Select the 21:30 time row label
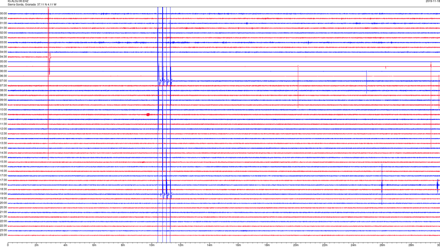The width and height of the screenshot is (440, 247). pos(3,217)
